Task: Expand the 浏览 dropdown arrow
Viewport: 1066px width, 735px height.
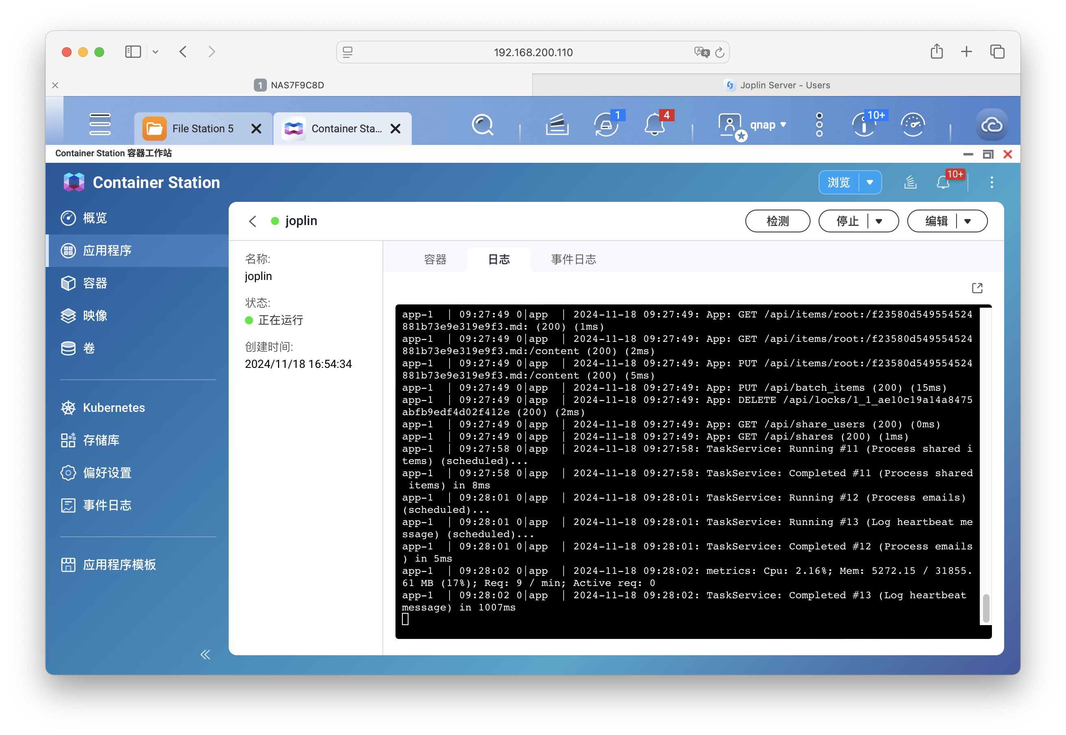Action: tap(870, 182)
